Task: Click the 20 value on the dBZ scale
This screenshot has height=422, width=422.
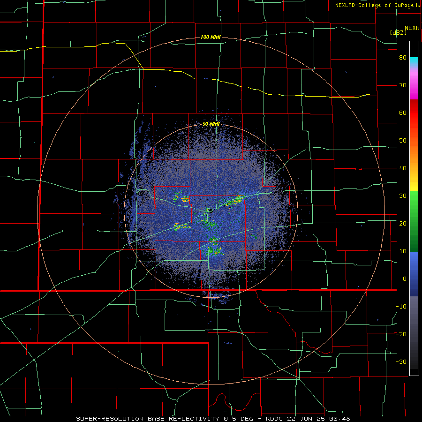Action: point(403,223)
